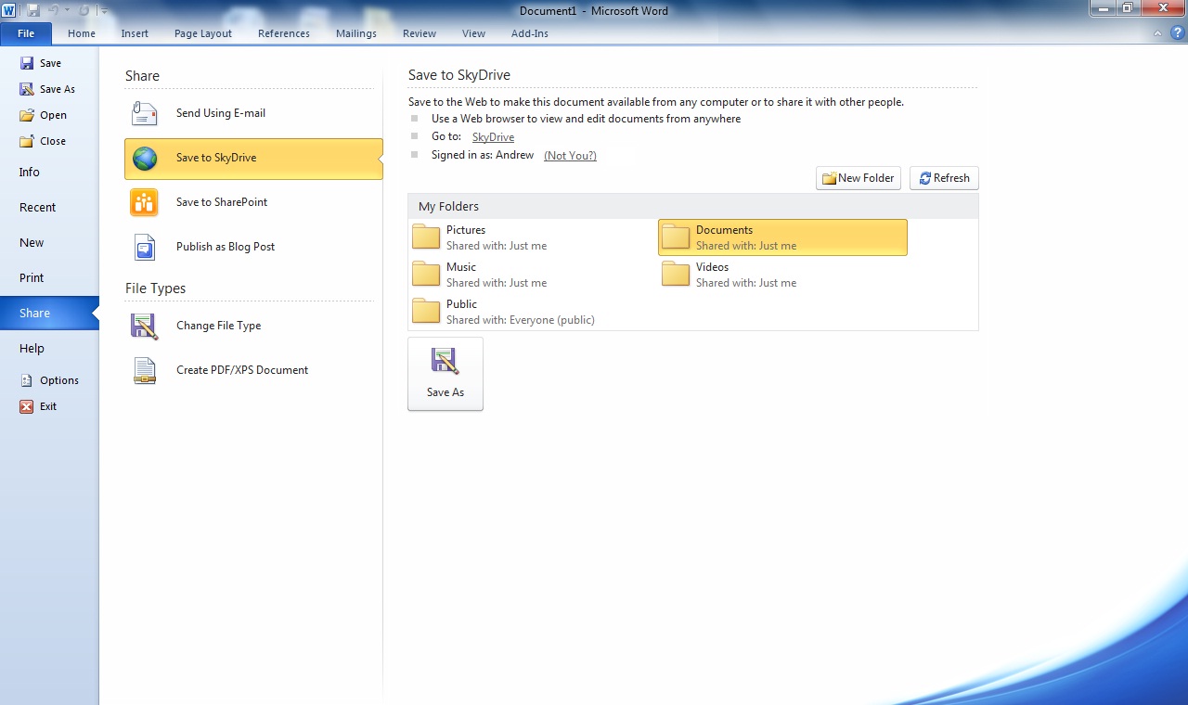
Task: Select the Public folder
Action: [x=533, y=312]
